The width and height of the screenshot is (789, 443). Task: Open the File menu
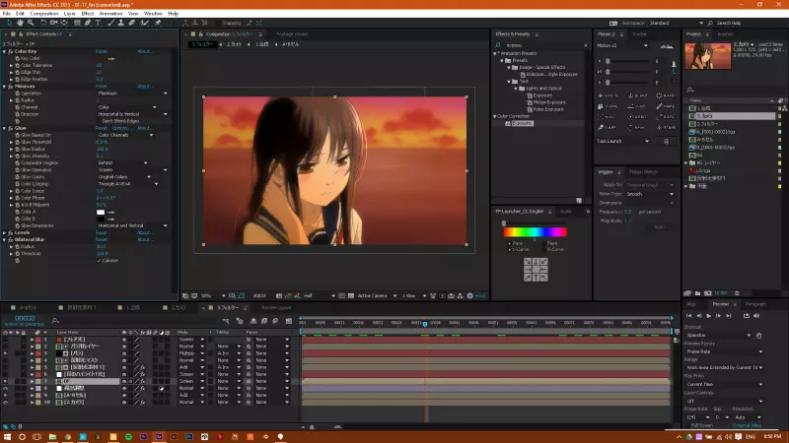[x=6, y=14]
